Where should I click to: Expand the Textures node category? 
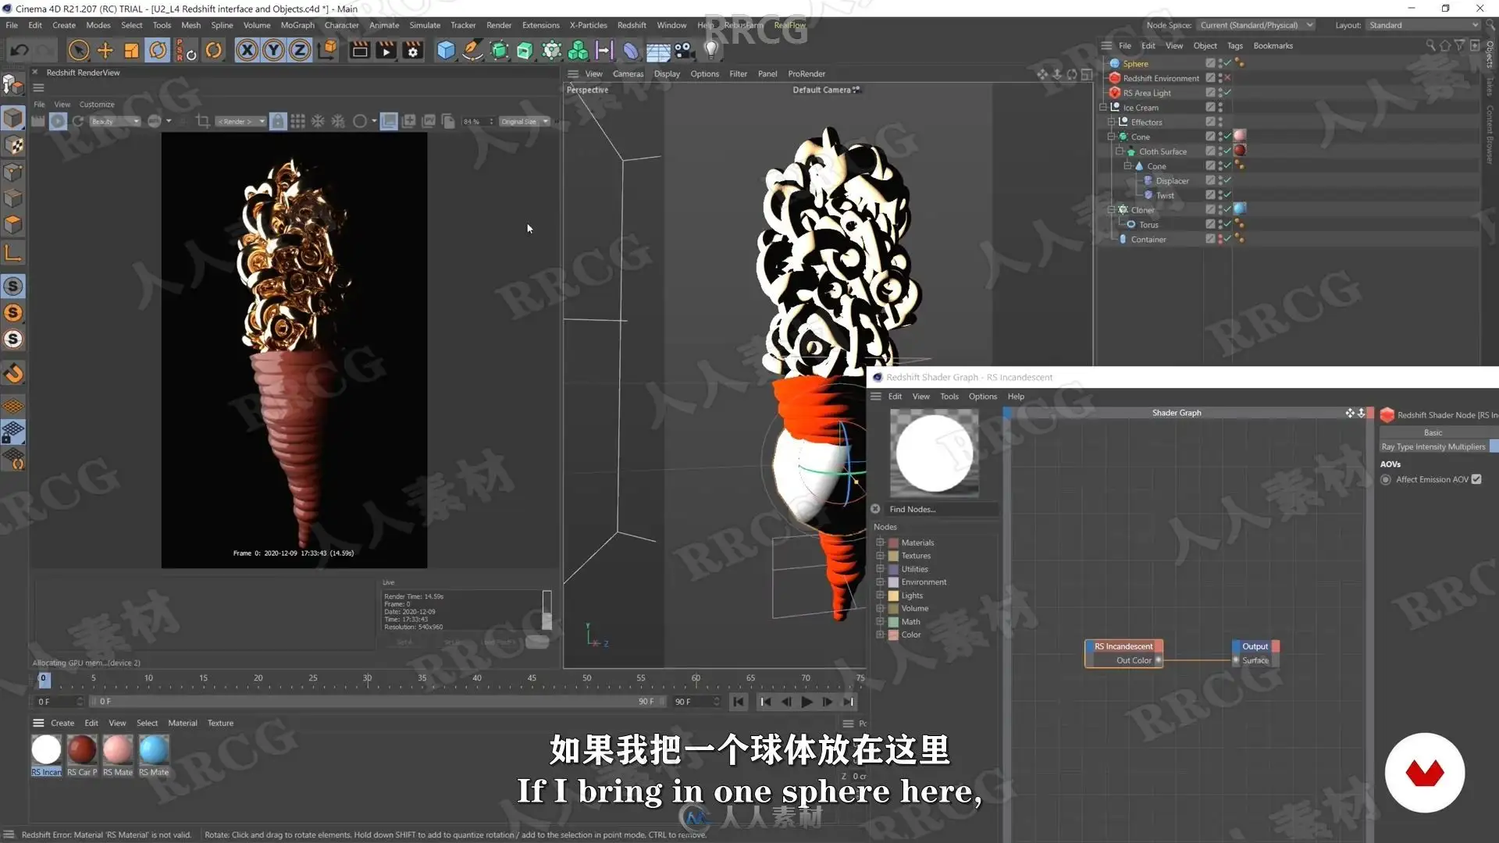(880, 556)
